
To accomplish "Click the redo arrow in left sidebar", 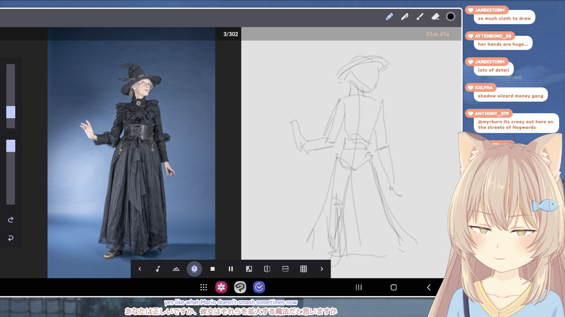I will [11, 219].
